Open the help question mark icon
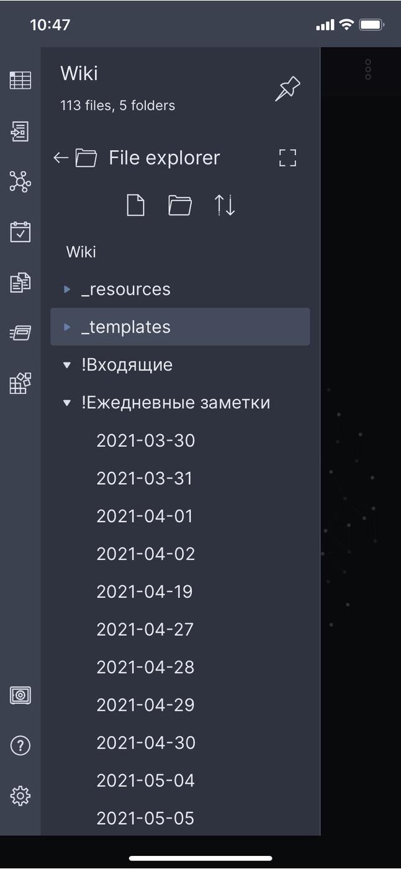 (20, 745)
